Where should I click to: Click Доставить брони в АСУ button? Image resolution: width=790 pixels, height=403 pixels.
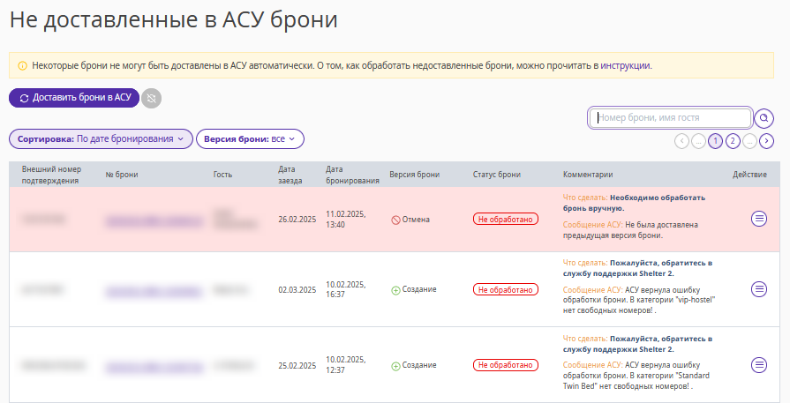pyautogui.click(x=74, y=98)
